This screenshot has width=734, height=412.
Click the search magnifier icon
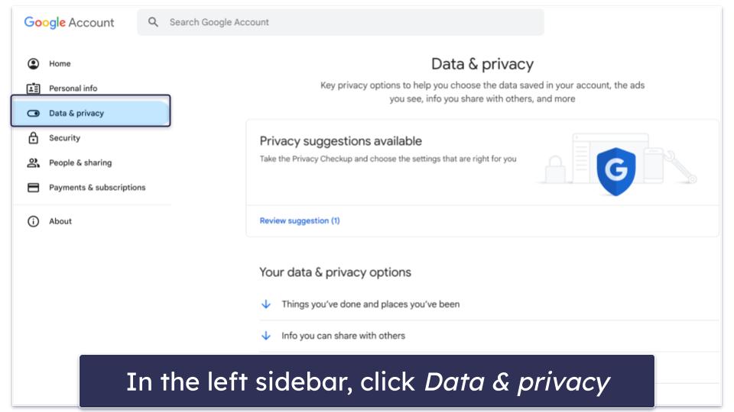click(154, 22)
